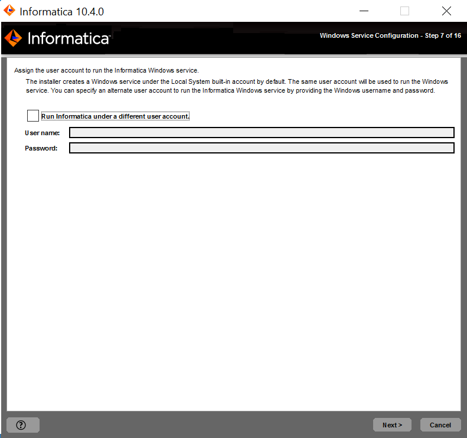Click the 'Informatica 10.4.0' window title
467x438 pixels.
coord(62,11)
